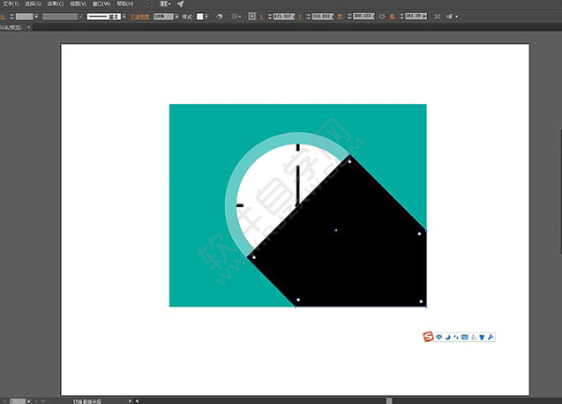Click the shirt skin icon in Sogou toolbar
The width and height of the screenshot is (562, 404).
[x=482, y=337]
